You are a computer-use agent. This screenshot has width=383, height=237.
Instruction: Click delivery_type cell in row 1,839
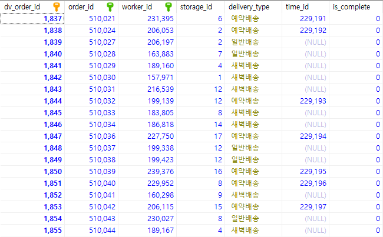[253, 42]
